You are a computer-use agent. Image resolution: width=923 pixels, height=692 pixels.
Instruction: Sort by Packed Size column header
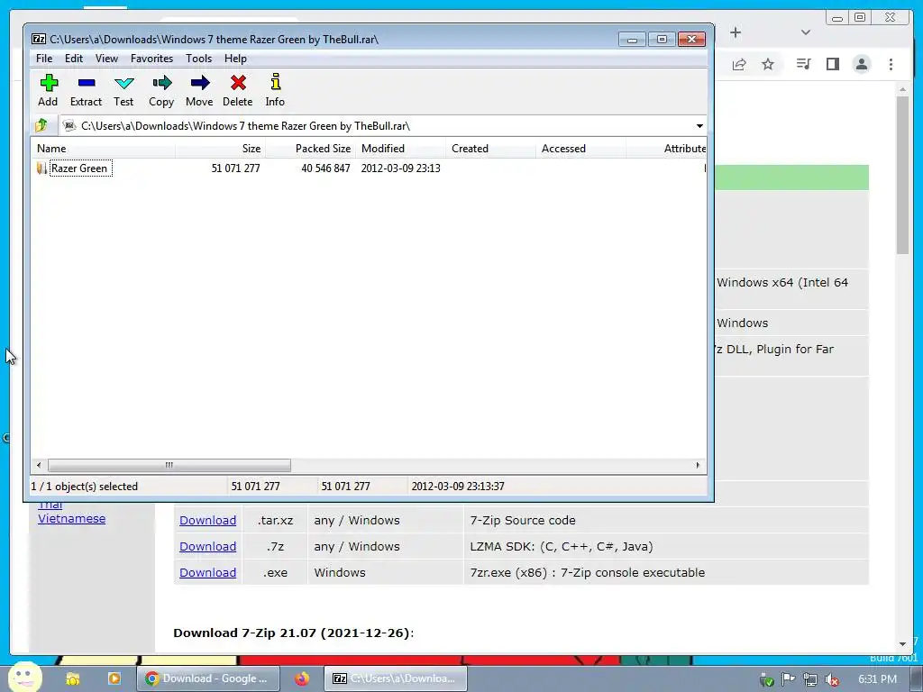tap(310, 149)
